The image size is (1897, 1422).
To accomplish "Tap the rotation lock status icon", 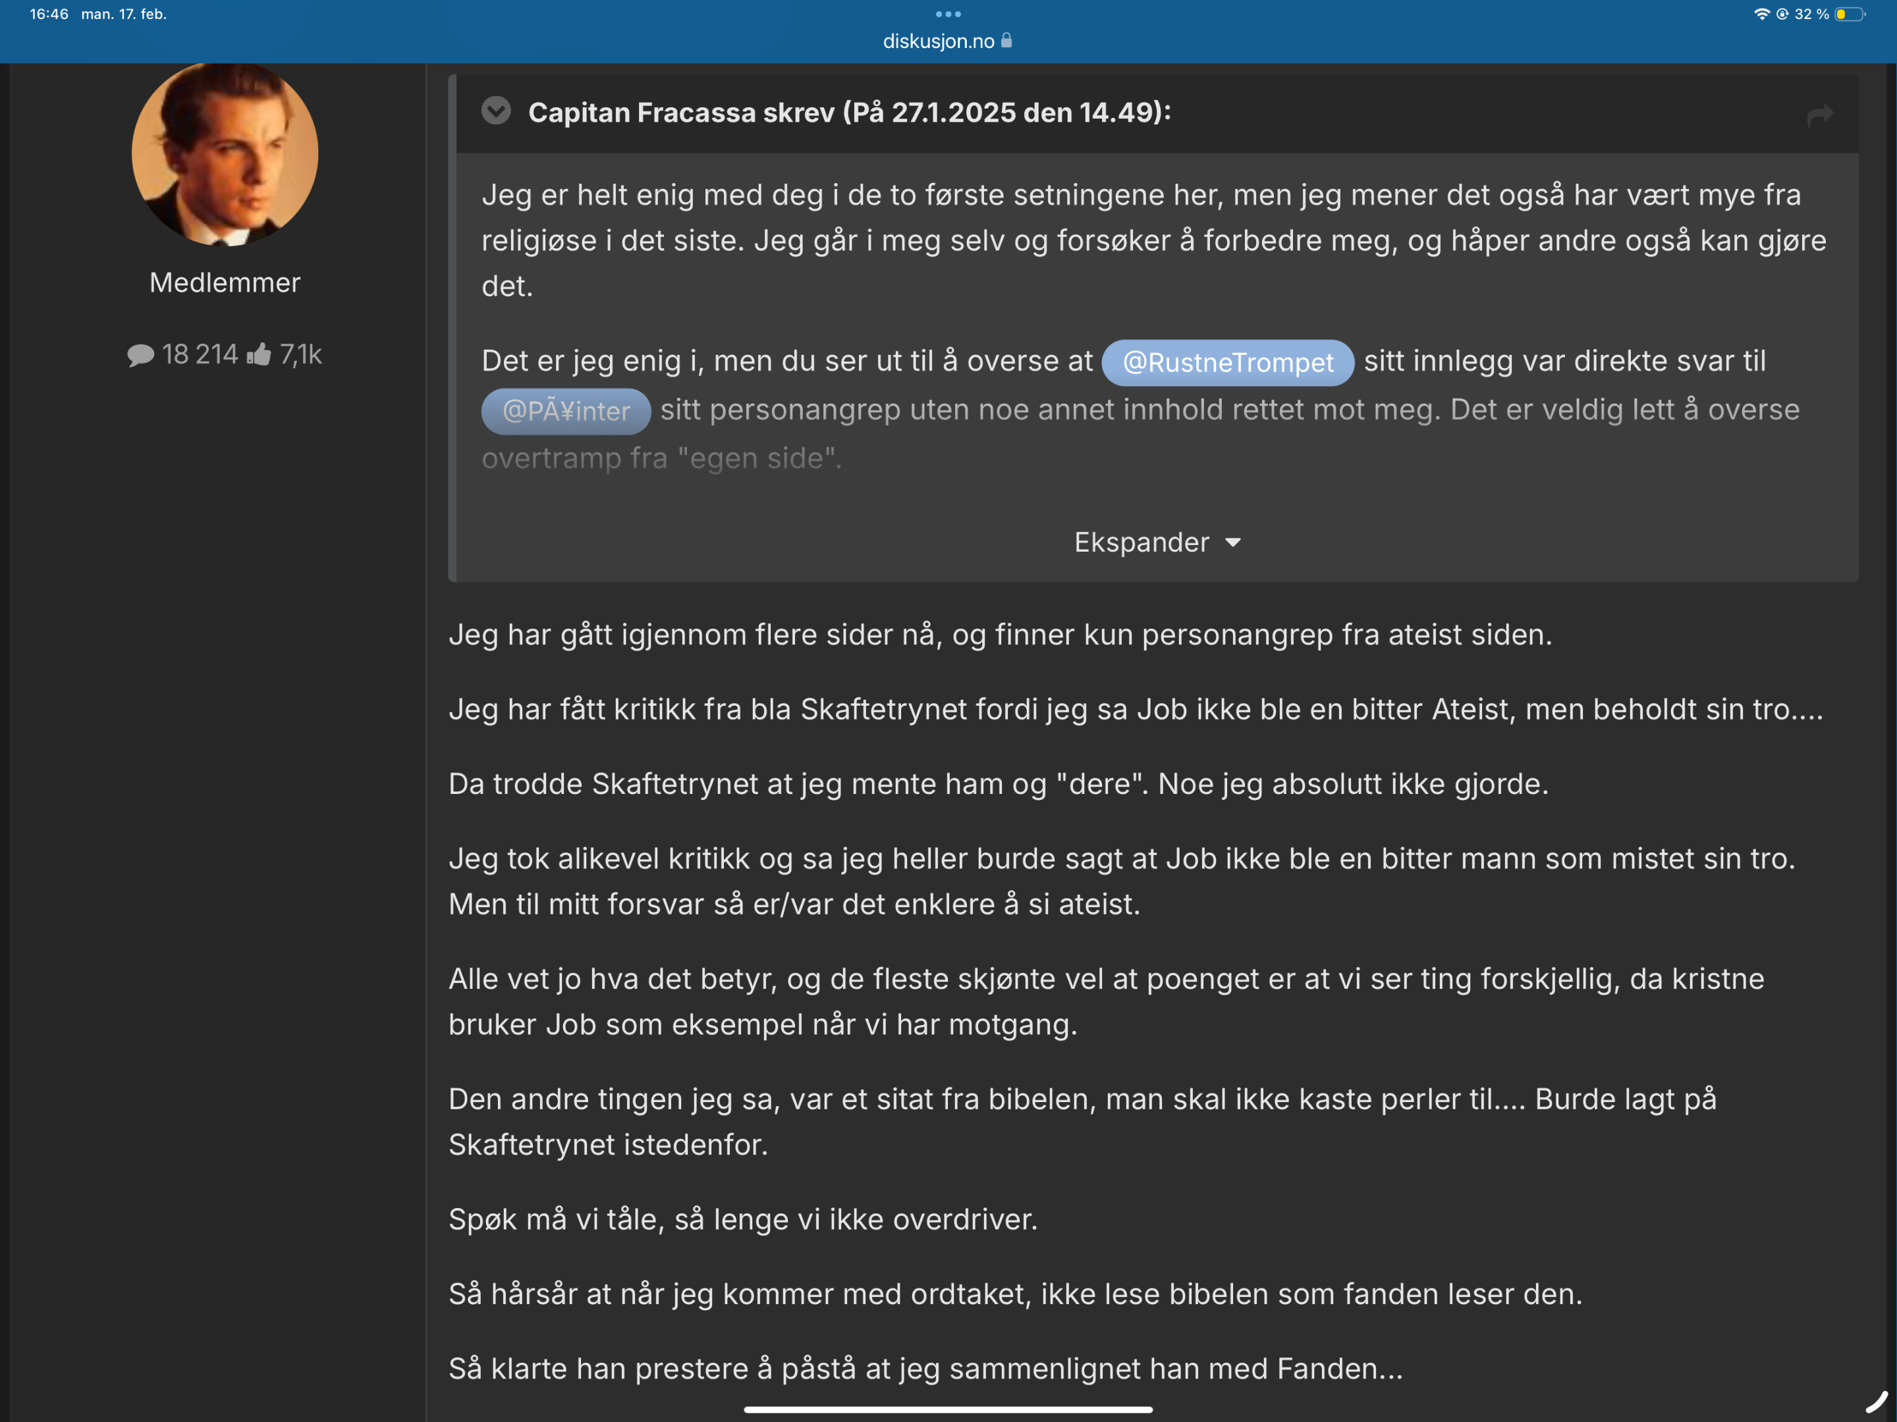I will click(1782, 14).
